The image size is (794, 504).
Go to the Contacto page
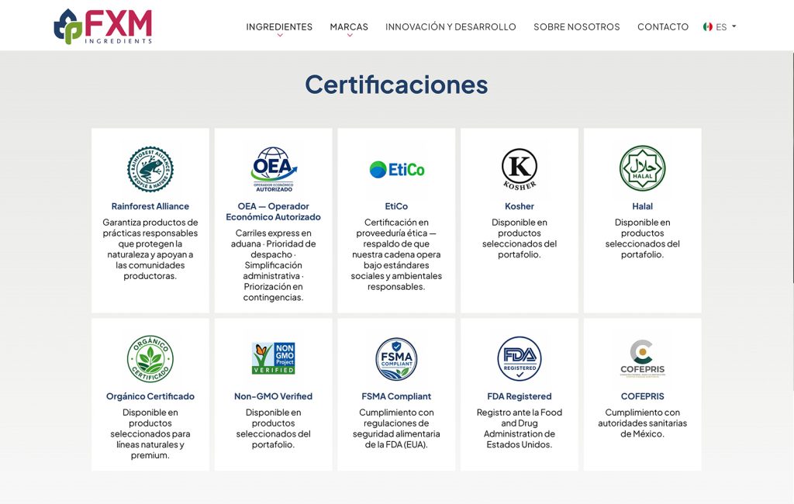[663, 27]
